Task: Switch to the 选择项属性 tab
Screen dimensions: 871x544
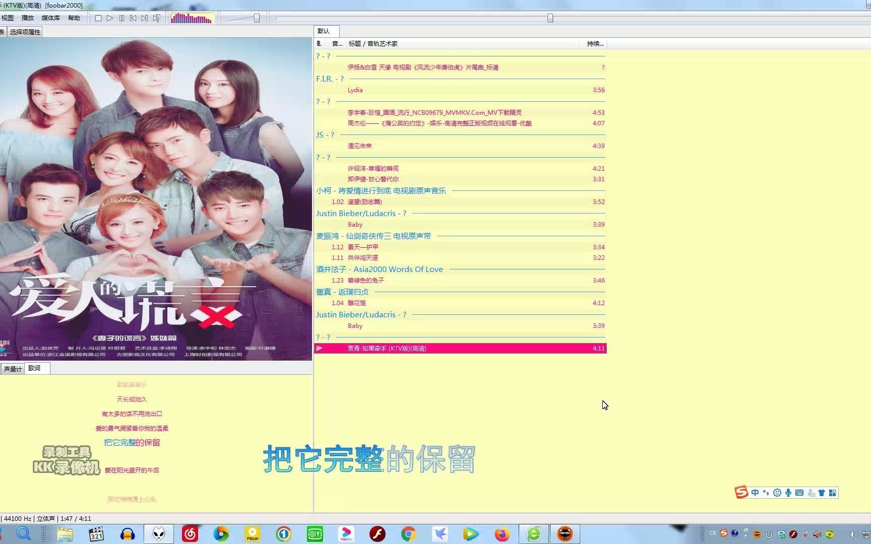Action: click(x=25, y=32)
